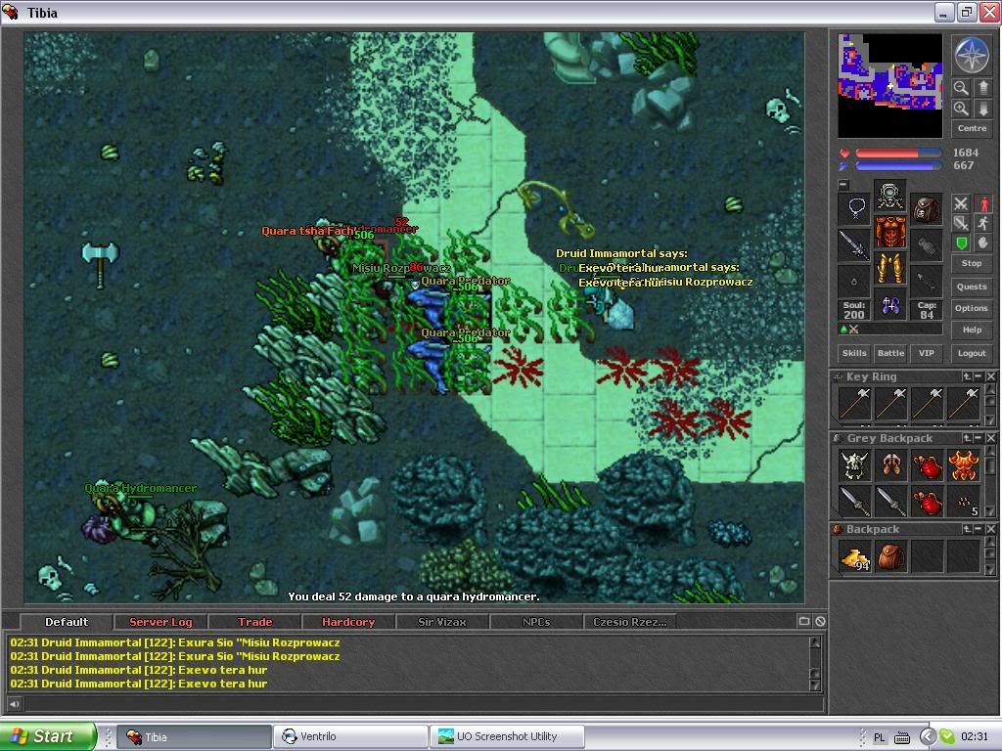Toggle stand-while-fighting mode (red figure)

[982, 203]
